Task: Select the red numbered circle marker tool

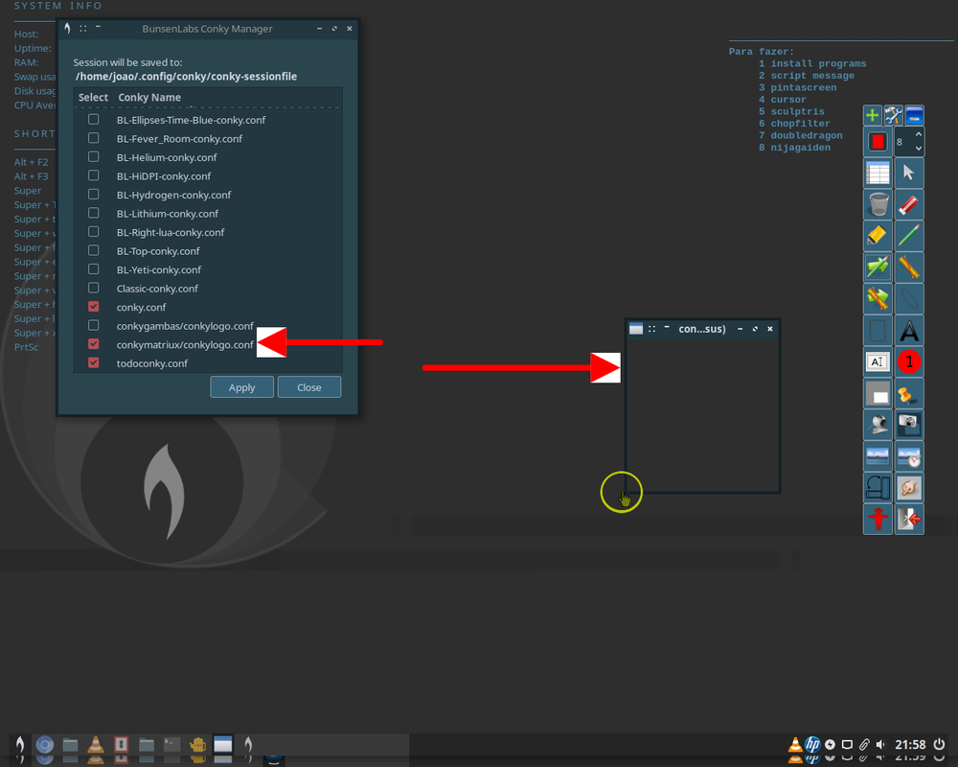Action: (x=909, y=362)
